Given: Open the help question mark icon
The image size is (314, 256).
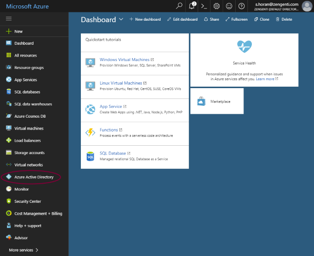Looking at the screenshot, I should pos(242,6).
